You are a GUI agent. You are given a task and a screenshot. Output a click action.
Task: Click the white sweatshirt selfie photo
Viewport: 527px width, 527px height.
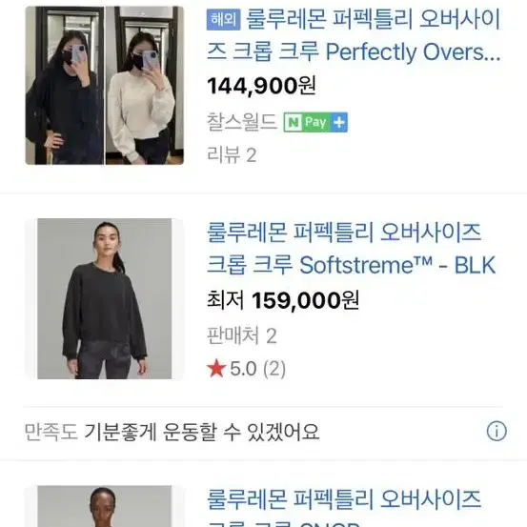point(145,86)
